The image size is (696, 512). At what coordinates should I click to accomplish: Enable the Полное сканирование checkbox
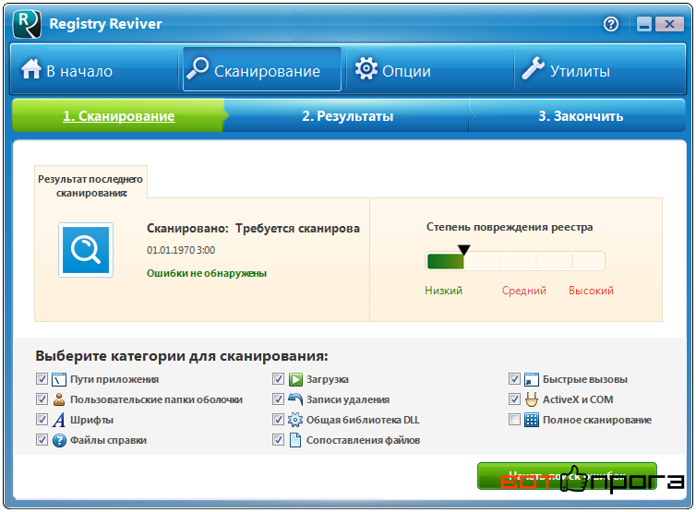click(514, 420)
